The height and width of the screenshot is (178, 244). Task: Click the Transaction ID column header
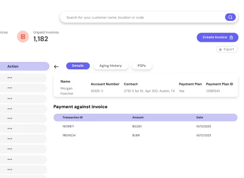[72, 117]
